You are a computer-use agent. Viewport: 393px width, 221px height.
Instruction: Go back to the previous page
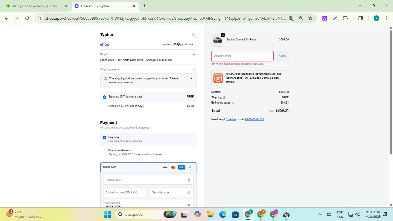(7, 18)
